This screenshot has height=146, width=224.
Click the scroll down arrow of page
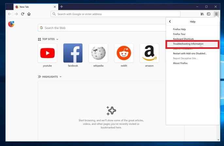coord(218,140)
